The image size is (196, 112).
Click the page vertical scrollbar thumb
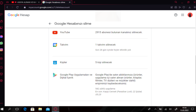click(195, 70)
